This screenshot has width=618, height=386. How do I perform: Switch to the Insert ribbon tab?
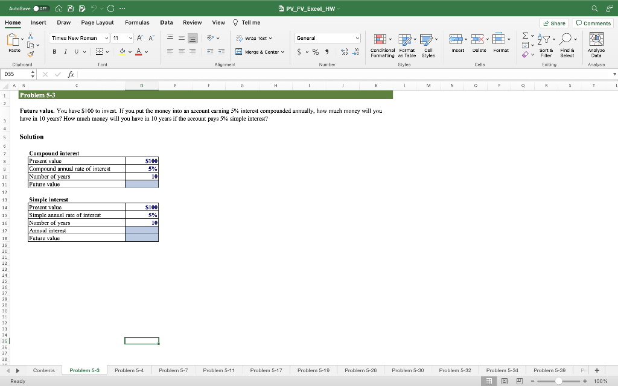click(x=38, y=22)
